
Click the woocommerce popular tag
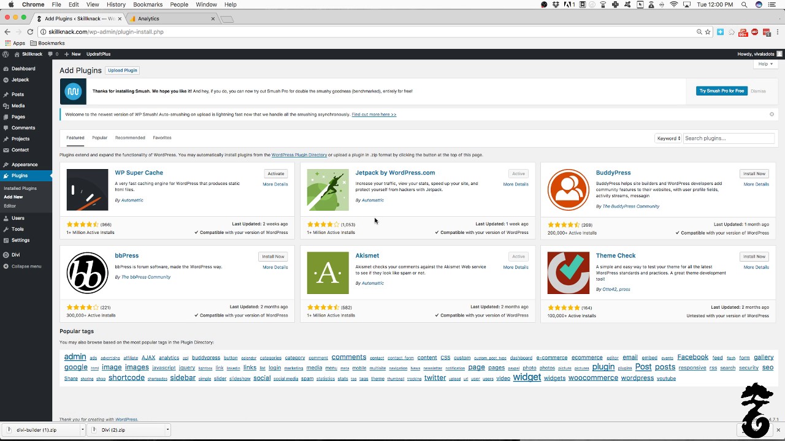click(x=593, y=378)
